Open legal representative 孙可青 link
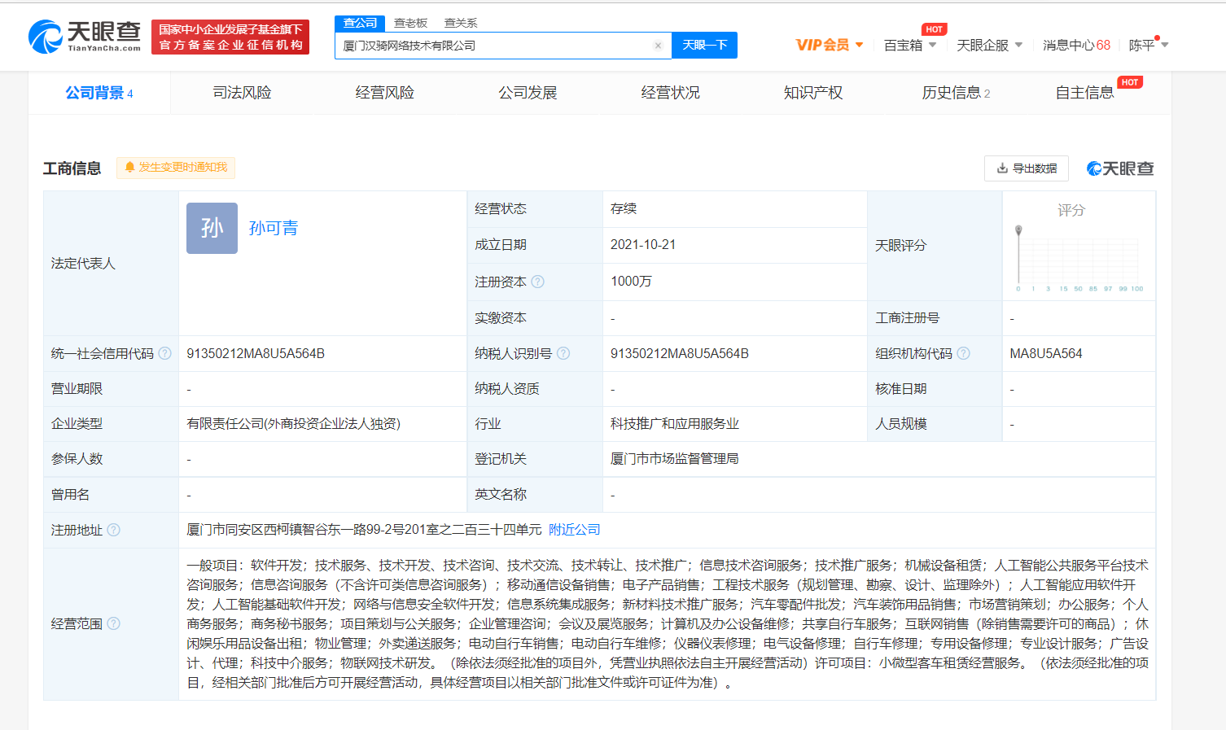Image resolution: width=1226 pixels, height=730 pixels. tap(274, 228)
